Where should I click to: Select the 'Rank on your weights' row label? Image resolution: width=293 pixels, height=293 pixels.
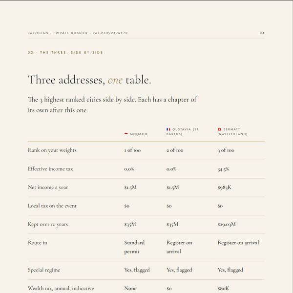tap(52, 150)
